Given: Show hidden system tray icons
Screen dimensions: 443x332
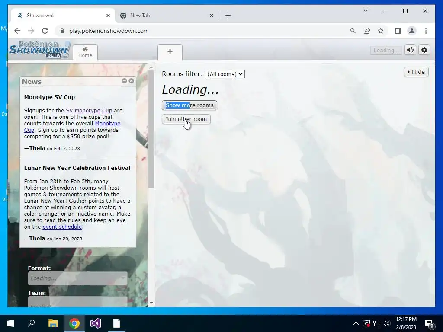Looking at the screenshot, I should pos(356,323).
